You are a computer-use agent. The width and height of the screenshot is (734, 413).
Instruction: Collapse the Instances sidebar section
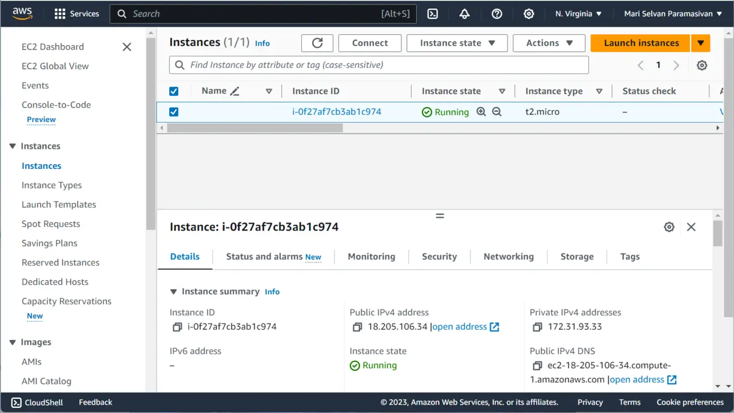[13, 147]
